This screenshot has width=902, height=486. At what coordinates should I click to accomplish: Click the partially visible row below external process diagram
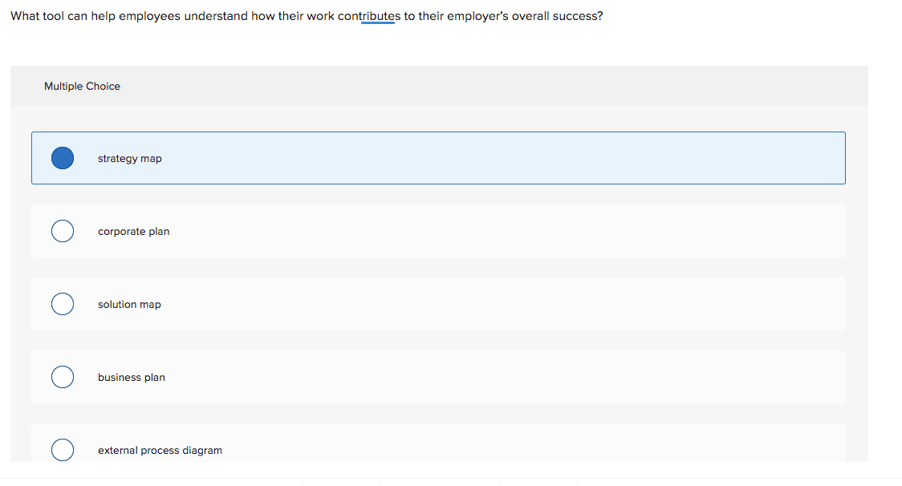pyautogui.click(x=438, y=481)
